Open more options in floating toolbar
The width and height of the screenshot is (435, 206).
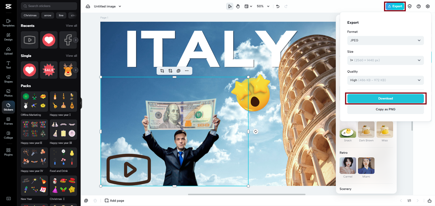[x=187, y=71]
